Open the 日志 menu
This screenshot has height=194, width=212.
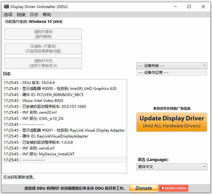pyautogui.click(x=34, y=15)
